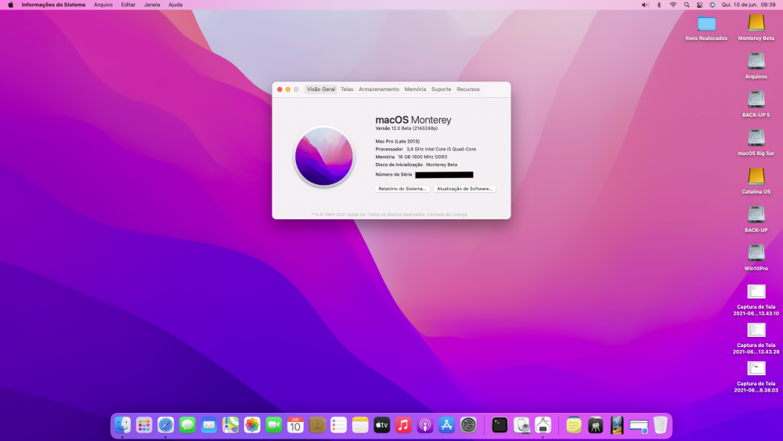The width and height of the screenshot is (783, 441).
Task: Launch Terminal from the Dock
Action: (500, 425)
